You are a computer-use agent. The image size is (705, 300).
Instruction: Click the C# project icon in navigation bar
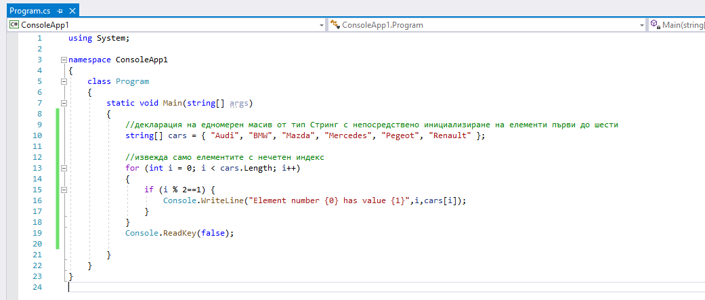14,25
